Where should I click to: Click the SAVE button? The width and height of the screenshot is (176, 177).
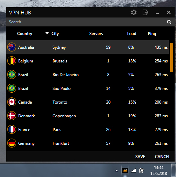point(140,156)
